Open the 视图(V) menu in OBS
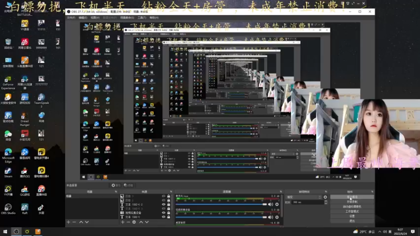This screenshot has height=236, width=420. coord(95,18)
